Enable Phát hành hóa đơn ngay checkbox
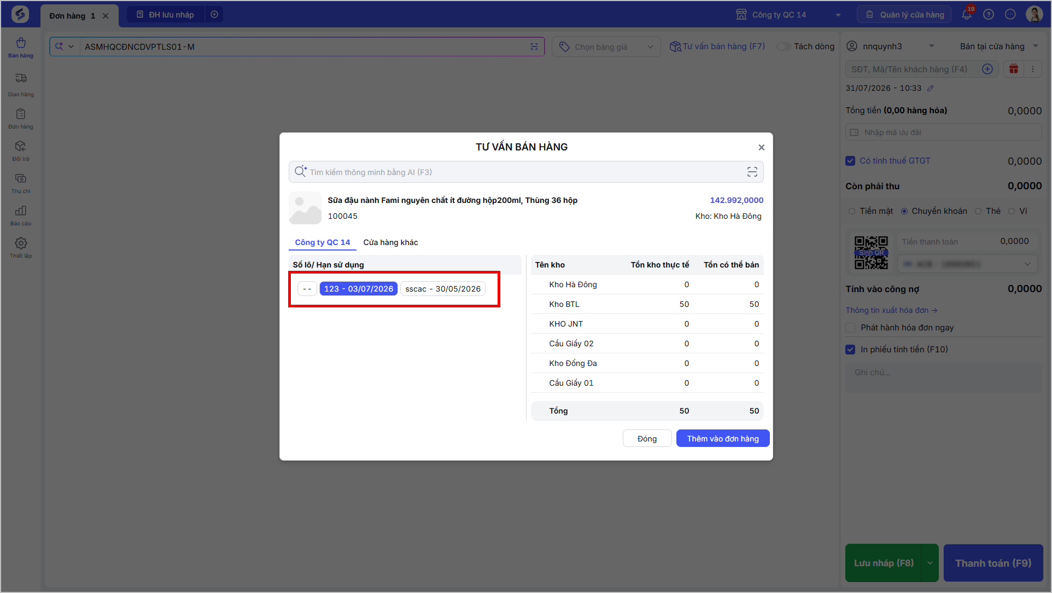 pos(850,328)
